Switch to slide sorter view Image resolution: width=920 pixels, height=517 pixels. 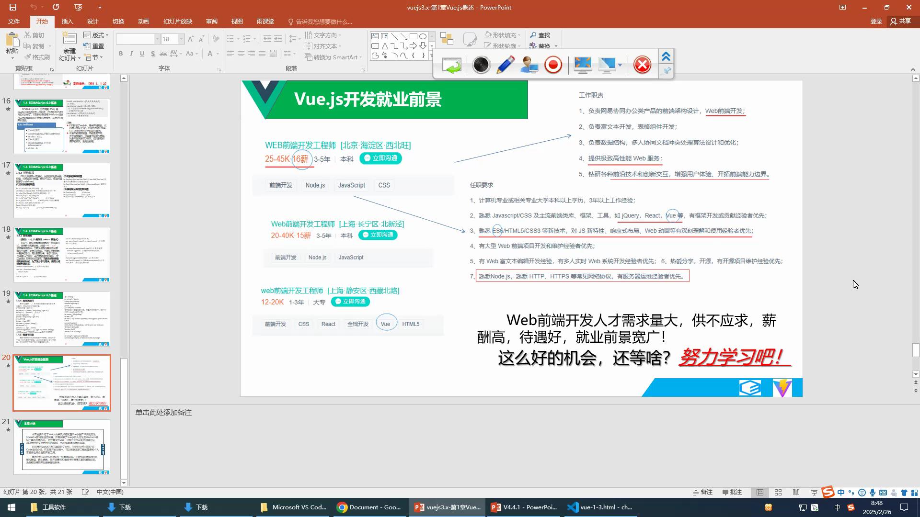click(778, 492)
